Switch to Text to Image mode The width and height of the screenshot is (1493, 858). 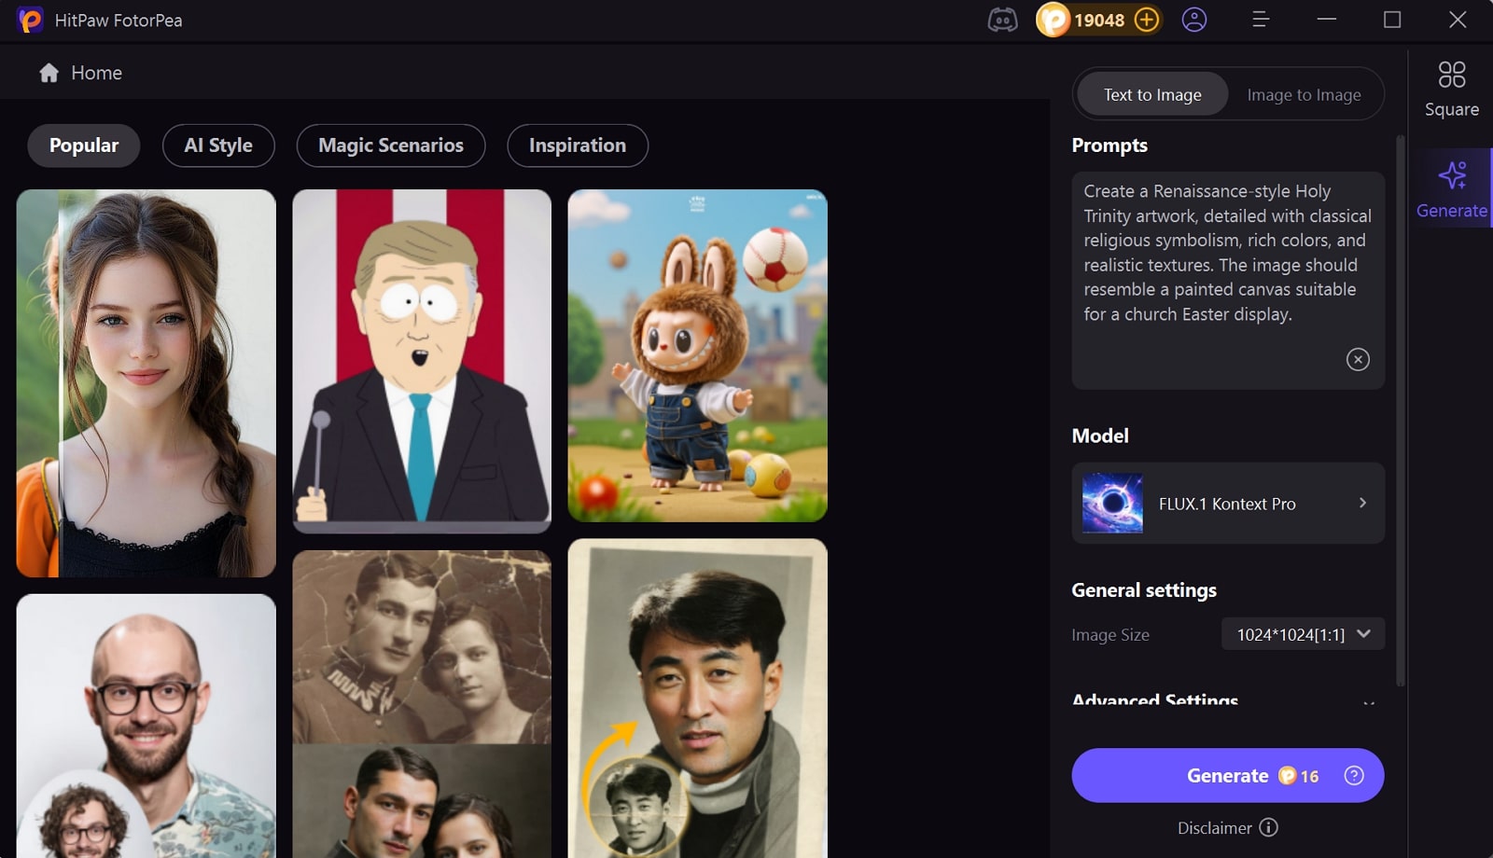point(1152,94)
